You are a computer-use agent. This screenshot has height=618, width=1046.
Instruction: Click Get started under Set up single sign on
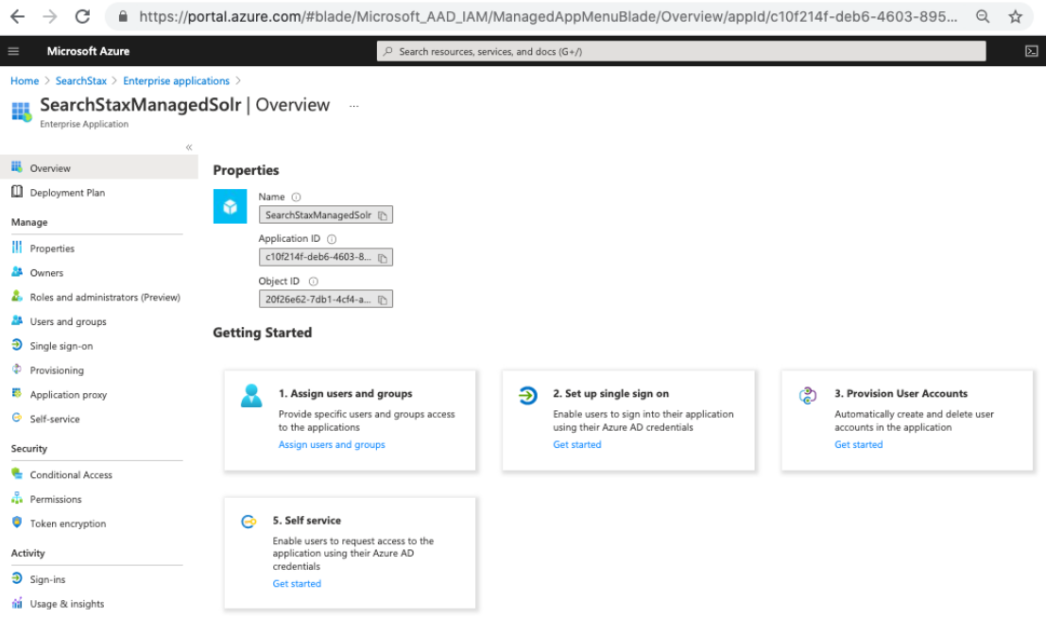point(577,444)
